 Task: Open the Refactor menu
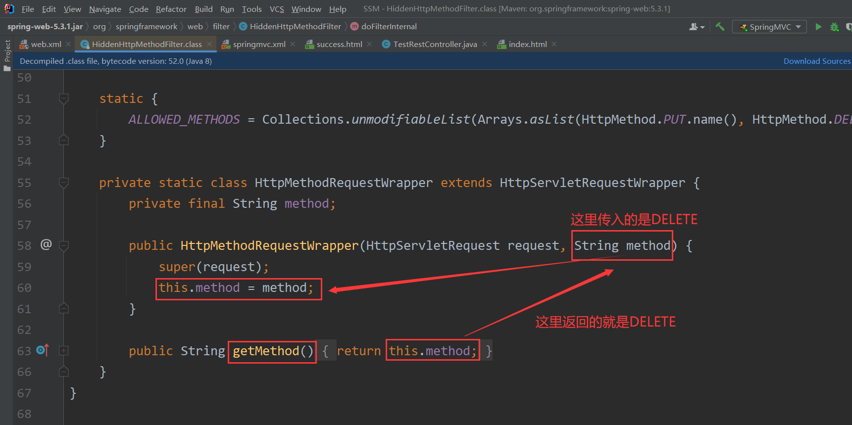tap(171, 9)
